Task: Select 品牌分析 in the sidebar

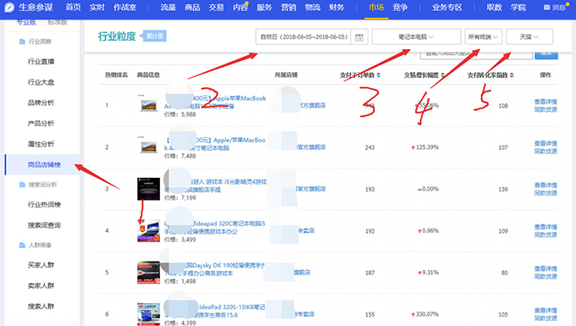Action: pyautogui.click(x=41, y=102)
